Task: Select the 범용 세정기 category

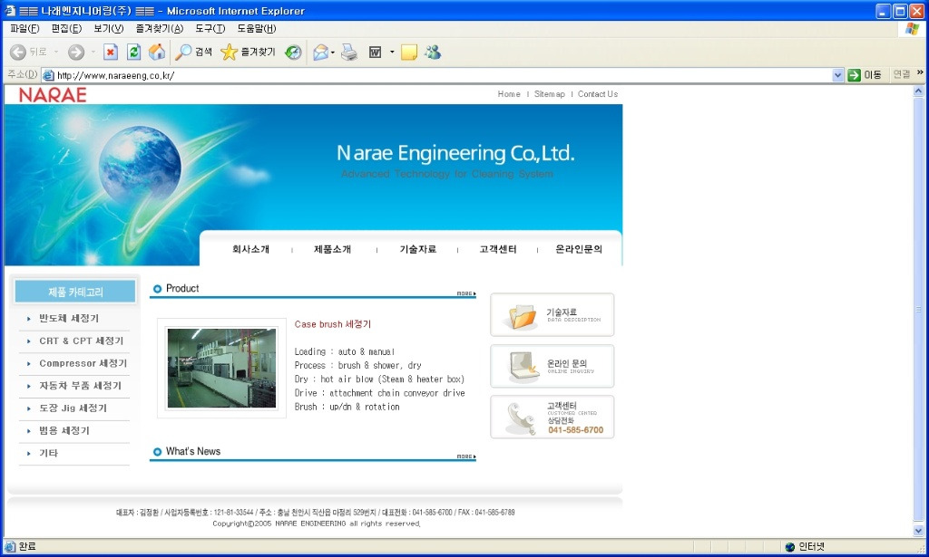Action: pos(64,430)
